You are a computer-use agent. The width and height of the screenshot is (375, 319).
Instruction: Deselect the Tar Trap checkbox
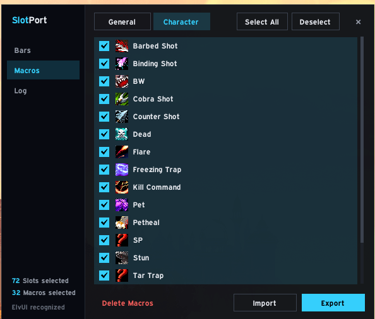104,275
